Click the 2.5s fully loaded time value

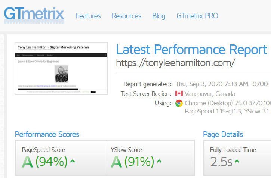click(221, 162)
